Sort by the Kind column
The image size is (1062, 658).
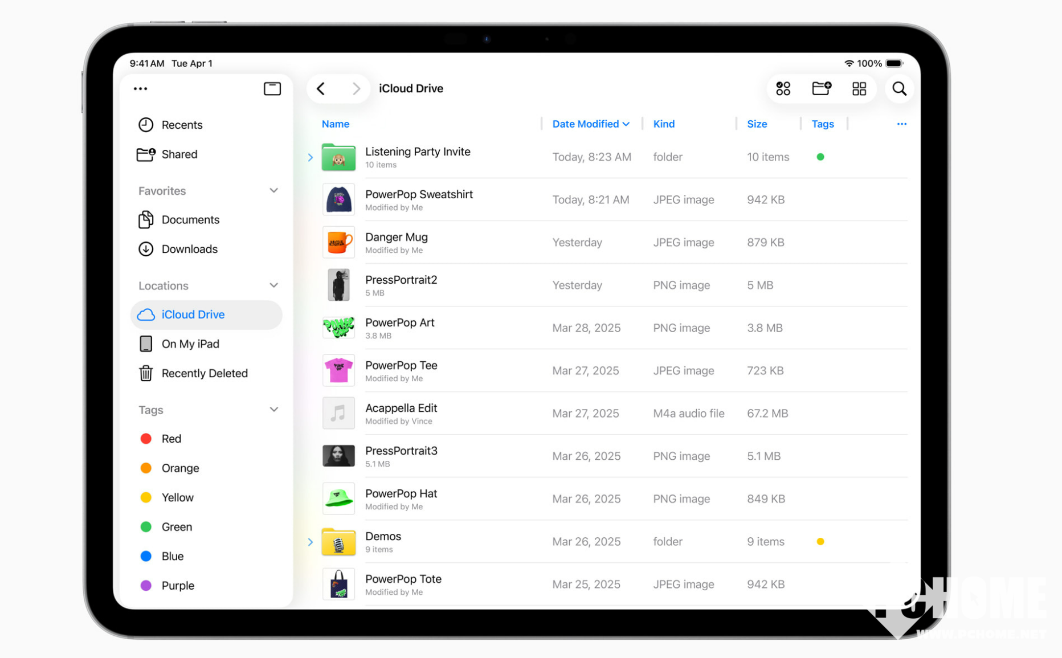click(x=664, y=124)
